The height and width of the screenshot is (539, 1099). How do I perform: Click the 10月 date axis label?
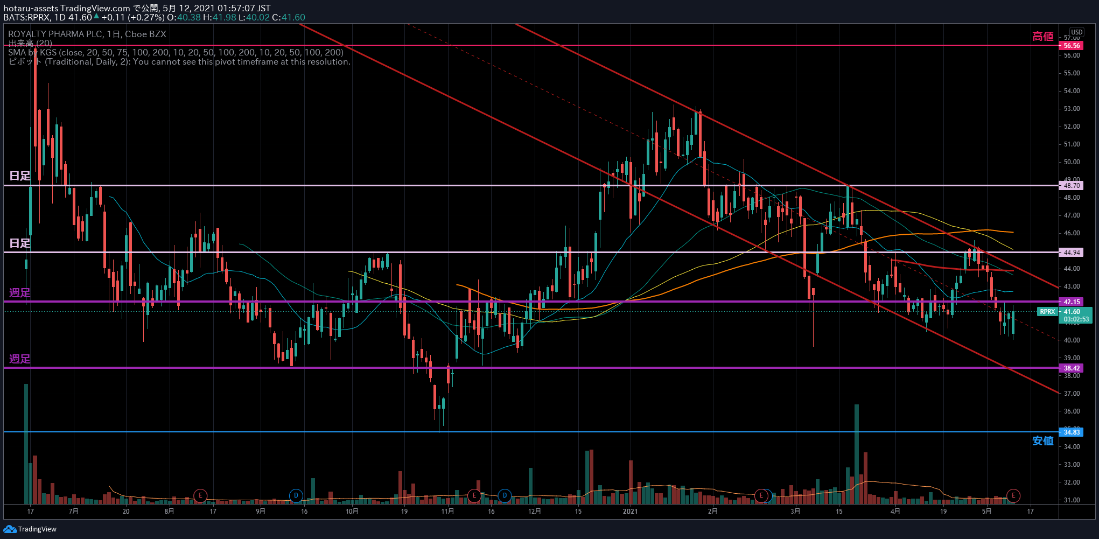point(352,511)
